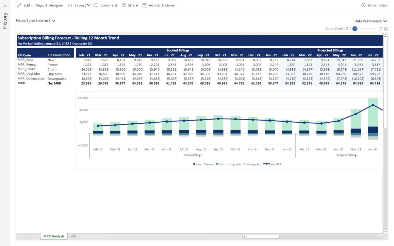Click the grid table view icon
Image resolution: width=394 pixels, height=246 pixels.
386,29
